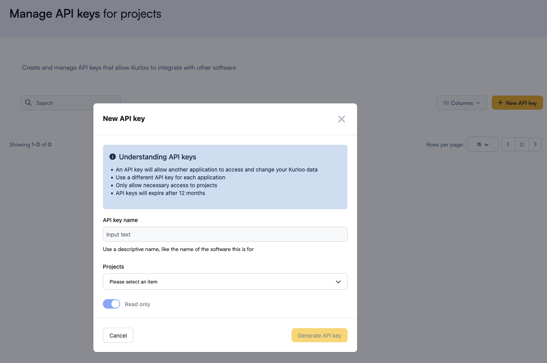Click the chevron beside the Projects selector

pyautogui.click(x=337, y=282)
